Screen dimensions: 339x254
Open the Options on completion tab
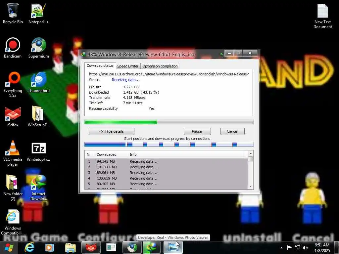click(160, 66)
